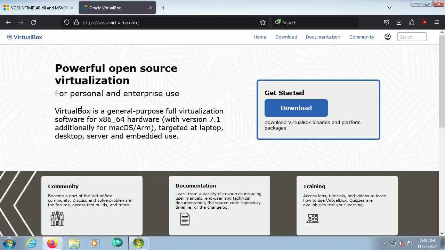Click the Firefox Search box

[x=315, y=23]
